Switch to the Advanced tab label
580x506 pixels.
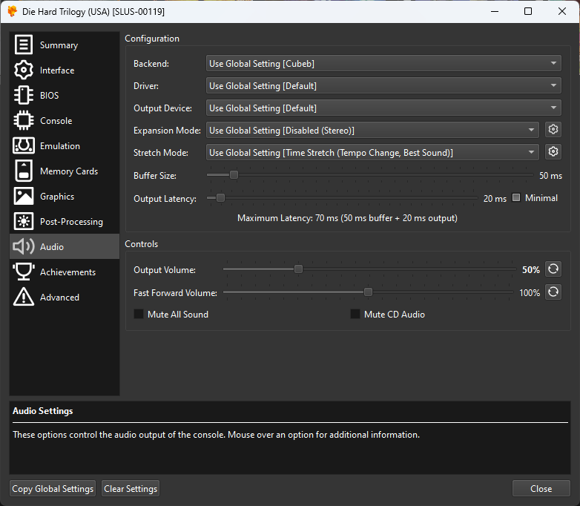point(59,298)
